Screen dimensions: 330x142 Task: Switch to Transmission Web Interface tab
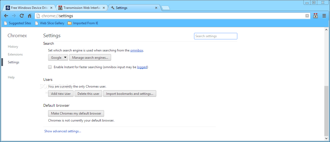click(82, 8)
